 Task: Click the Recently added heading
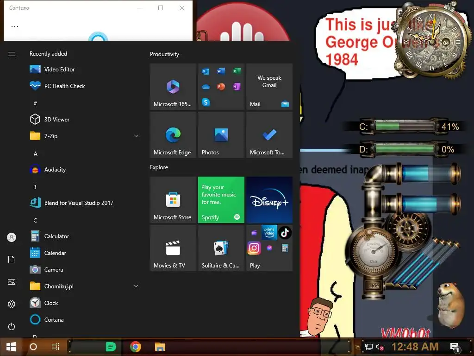click(48, 54)
